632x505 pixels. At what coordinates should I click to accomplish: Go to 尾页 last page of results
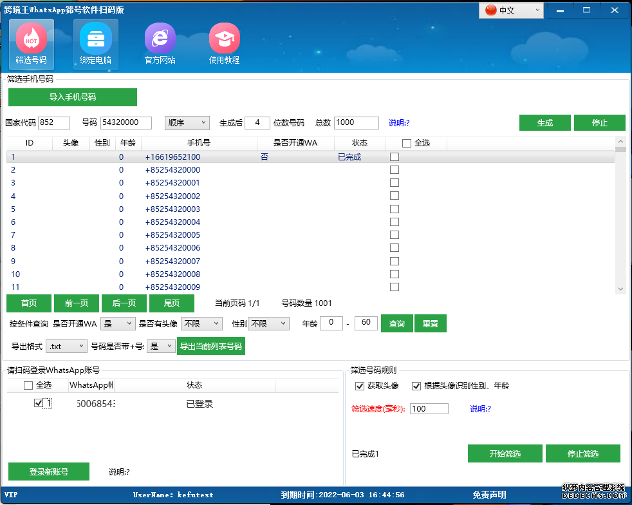(x=171, y=303)
